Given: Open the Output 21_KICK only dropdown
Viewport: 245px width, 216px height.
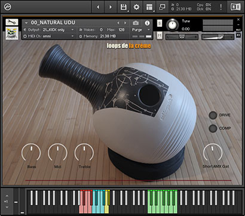Looking at the screenshot, I should pos(49,30).
